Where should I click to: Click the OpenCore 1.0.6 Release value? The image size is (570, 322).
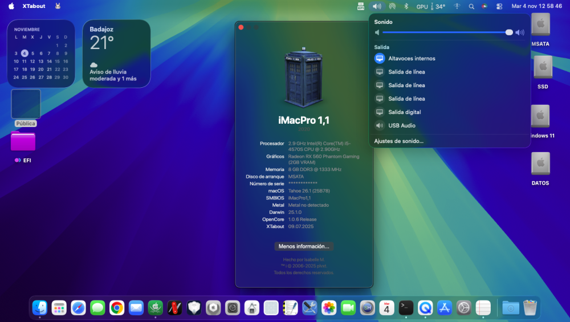302,219
